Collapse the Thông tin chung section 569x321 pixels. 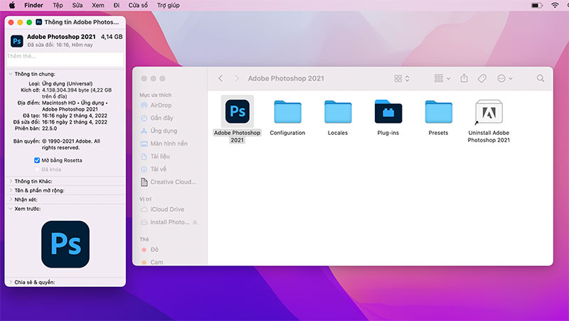coord(10,74)
